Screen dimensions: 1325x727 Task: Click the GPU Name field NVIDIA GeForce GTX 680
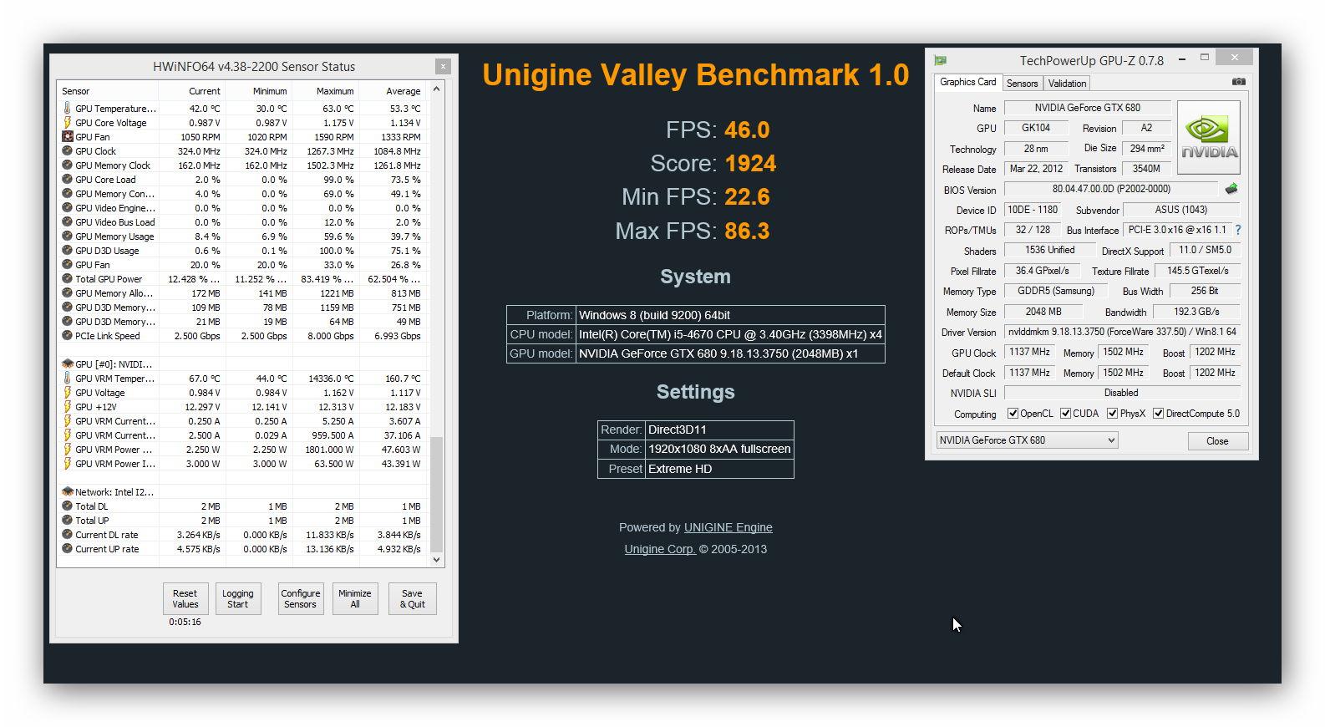point(1087,108)
